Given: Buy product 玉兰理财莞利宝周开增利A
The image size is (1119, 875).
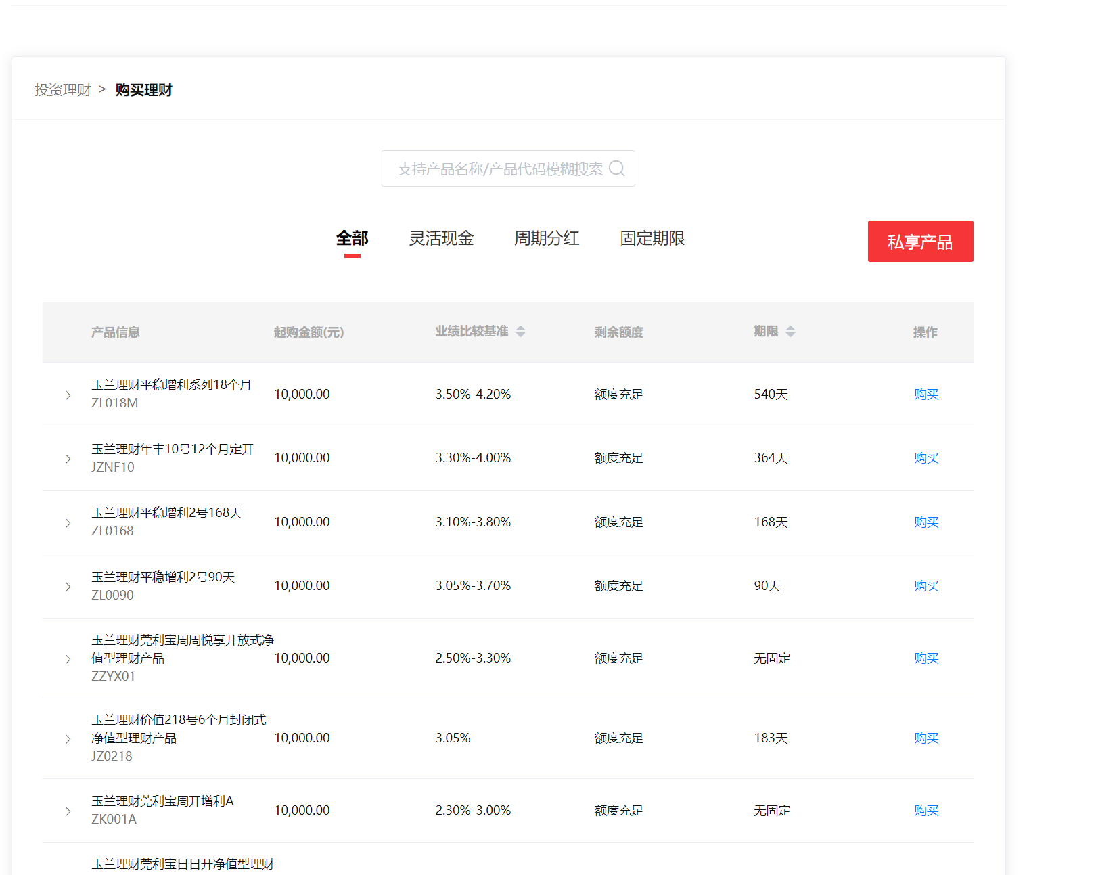Looking at the screenshot, I should tap(926, 811).
